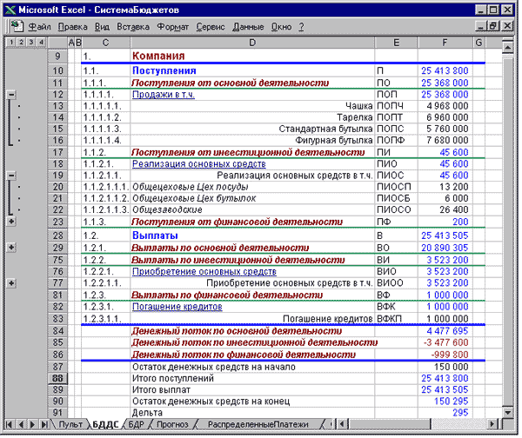The width and height of the screenshot is (522, 438).
Task: Select the 'Выплаты' heading cell in row 28
Action: click(x=252, y=236)
